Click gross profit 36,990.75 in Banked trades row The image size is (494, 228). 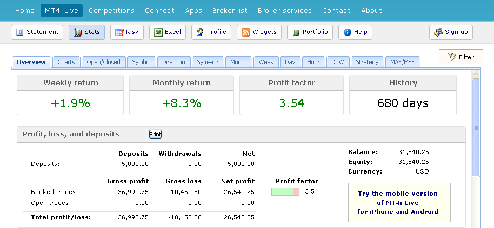click(133, 192)
